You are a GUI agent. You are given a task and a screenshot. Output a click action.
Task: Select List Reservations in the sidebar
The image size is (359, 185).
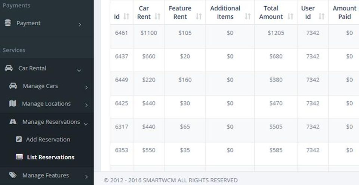pos(50,157)
